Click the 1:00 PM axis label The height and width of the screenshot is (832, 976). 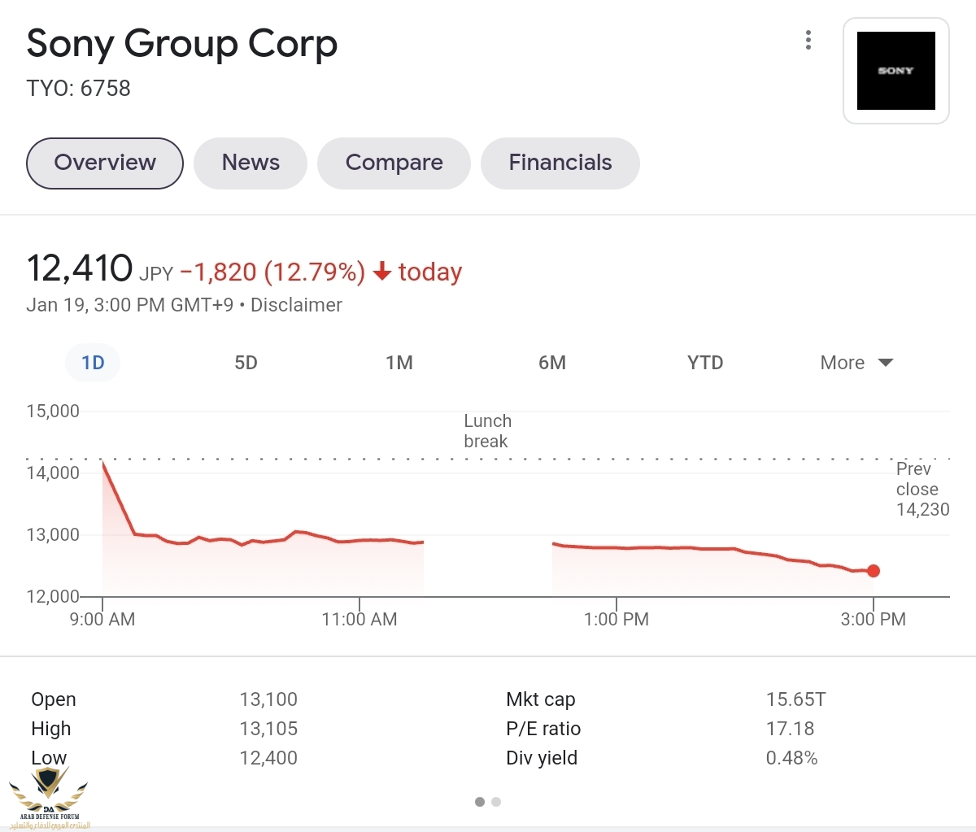click(617, 620)
